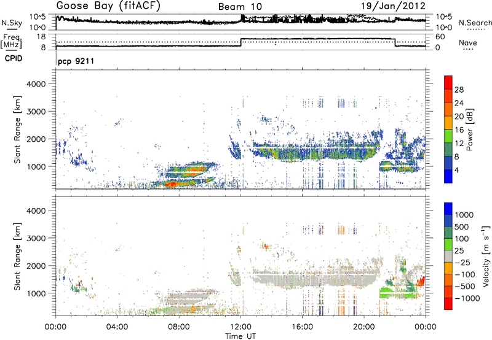Click the '16' power colorbar label
The width and height of the screenshot is (492, 340).
pos(459,129)
